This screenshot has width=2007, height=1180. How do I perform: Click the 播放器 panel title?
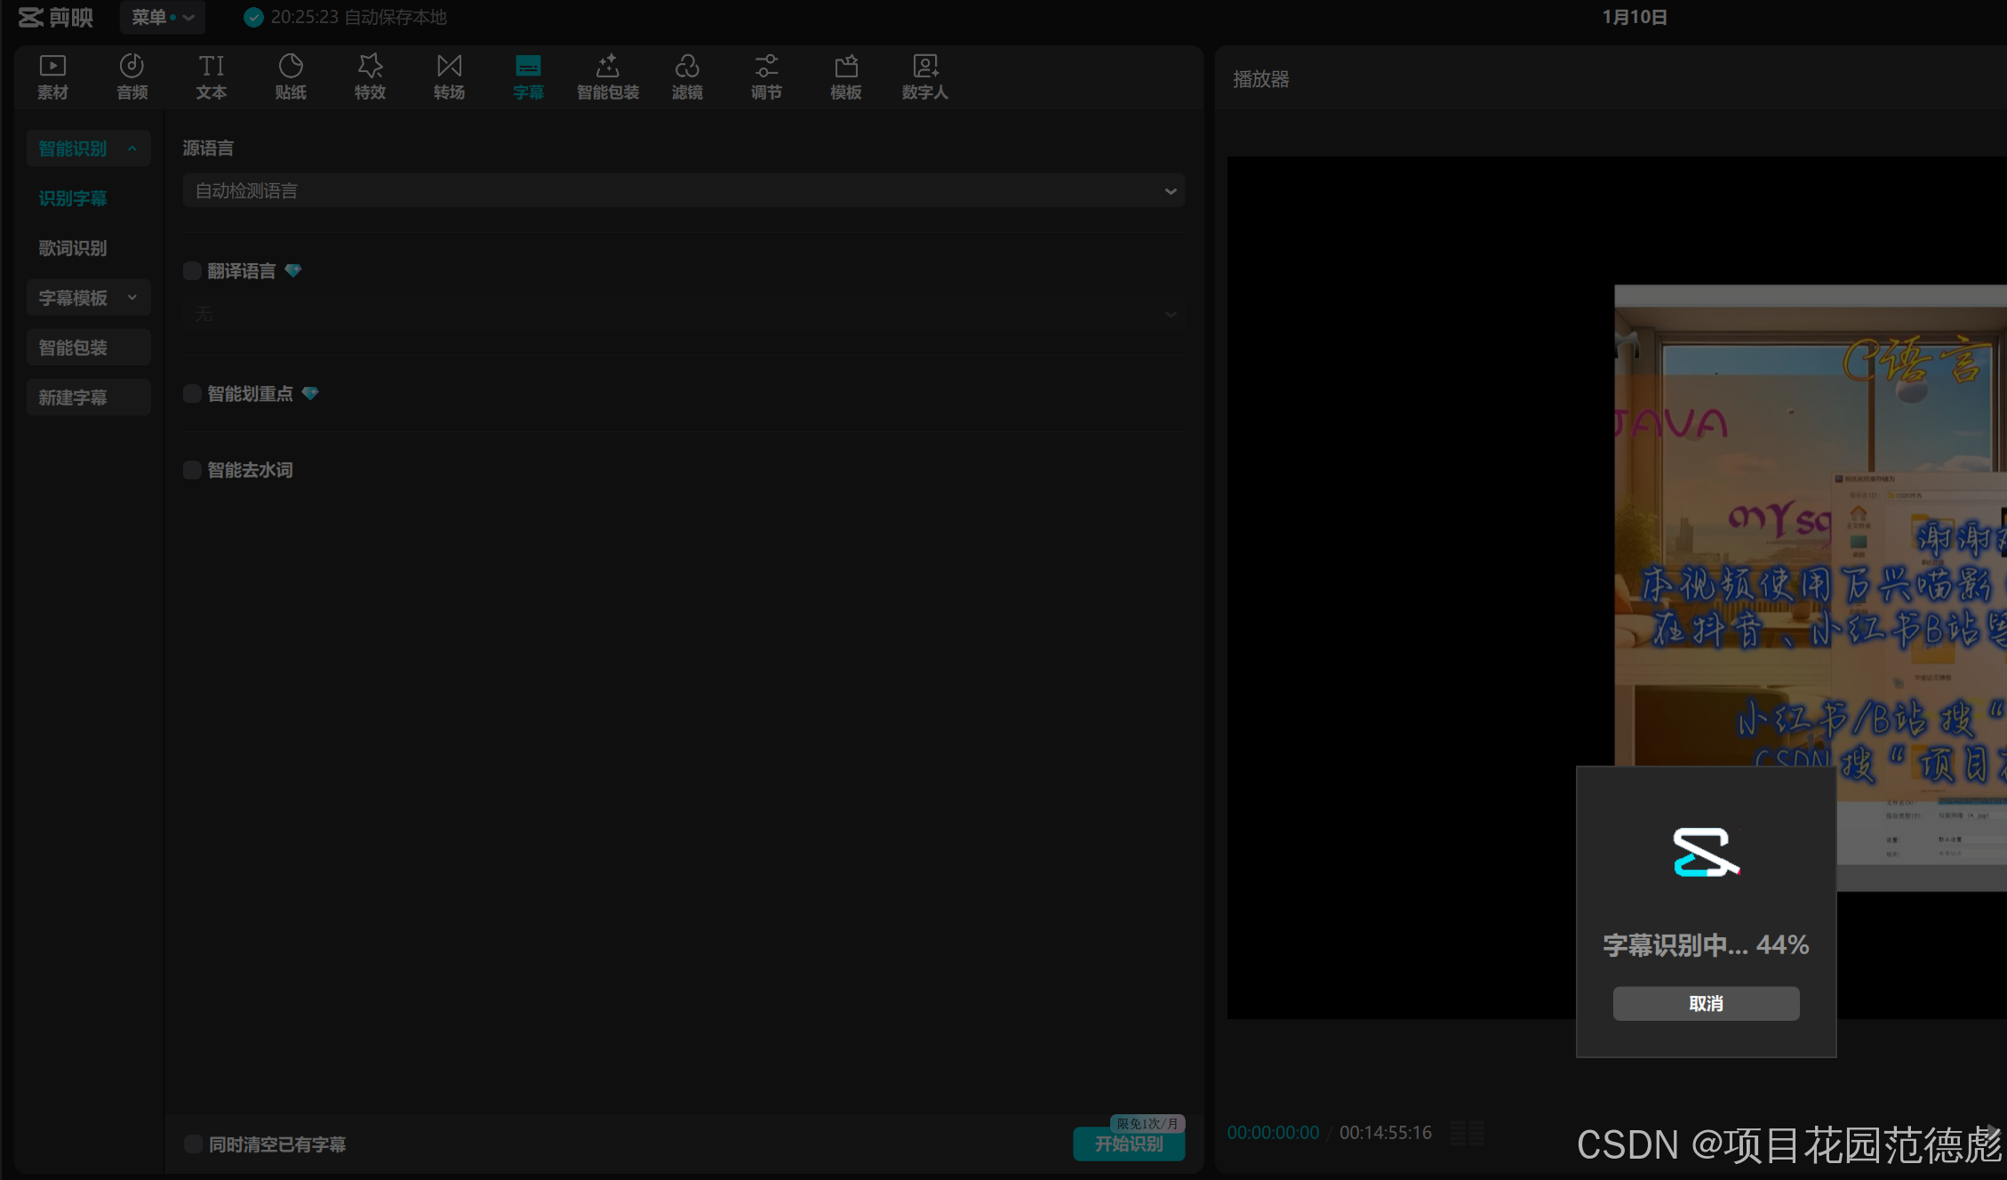[x=1260, y=78]
